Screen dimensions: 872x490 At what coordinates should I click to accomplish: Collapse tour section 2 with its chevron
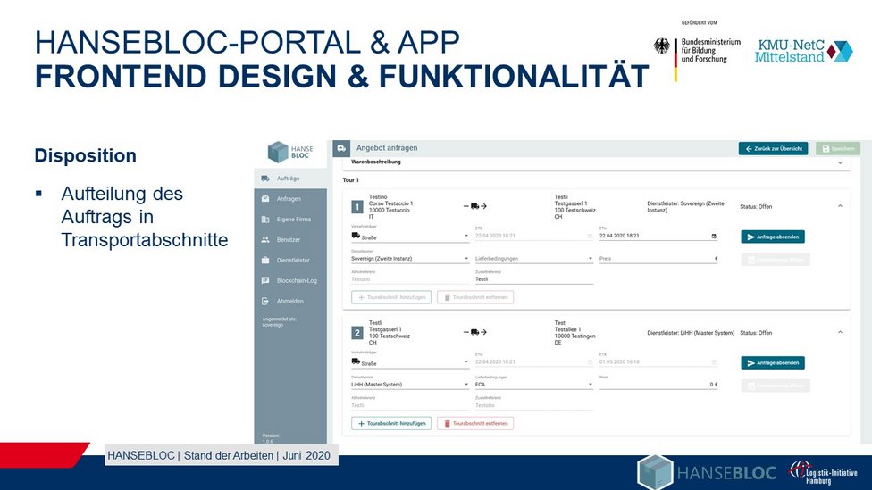pyautogui.click(x=840, y=332)
